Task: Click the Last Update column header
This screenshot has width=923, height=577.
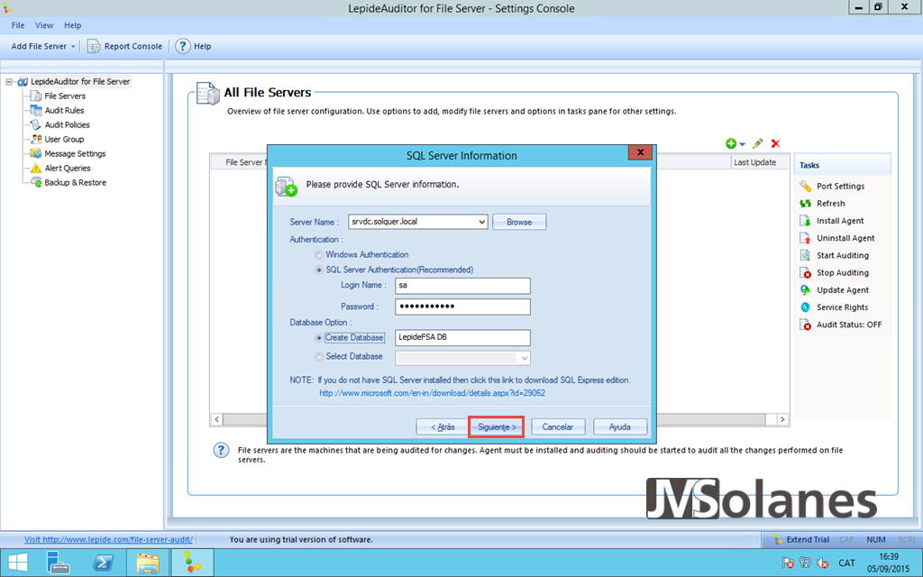Action: point(759,162)
